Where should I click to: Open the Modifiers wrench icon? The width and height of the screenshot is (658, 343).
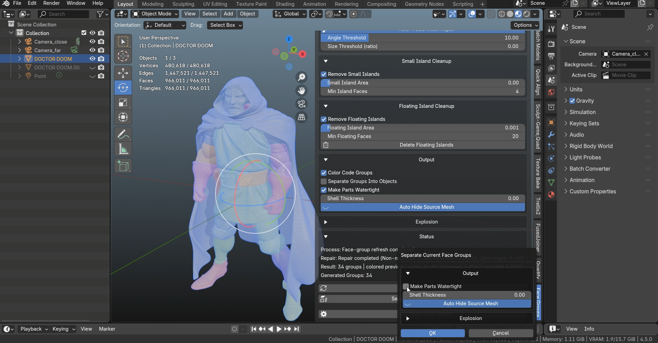[551, 135]
